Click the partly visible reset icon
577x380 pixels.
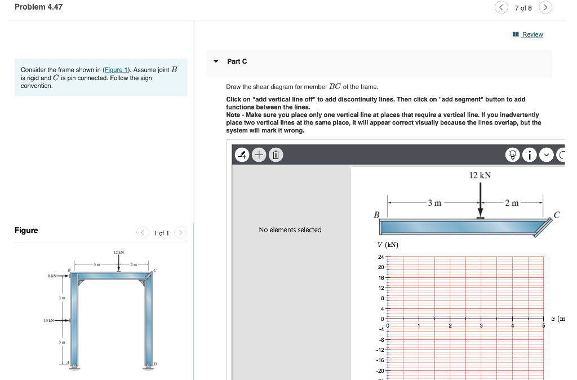pyautogui.click(x=561, y=155)
